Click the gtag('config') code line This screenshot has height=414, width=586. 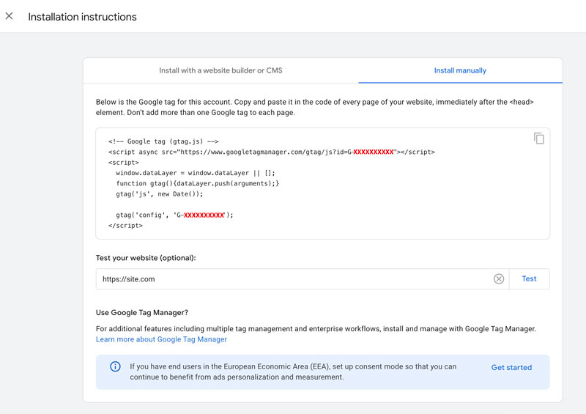(174, 215)
